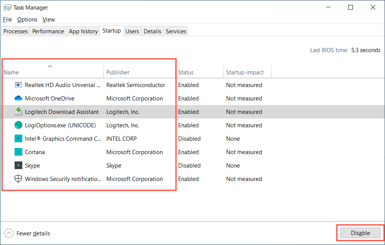The width and height of the screenshot is (385, 245).
Task: Click the LogiOptions.exe icon
Action: (x=18, y=125)
